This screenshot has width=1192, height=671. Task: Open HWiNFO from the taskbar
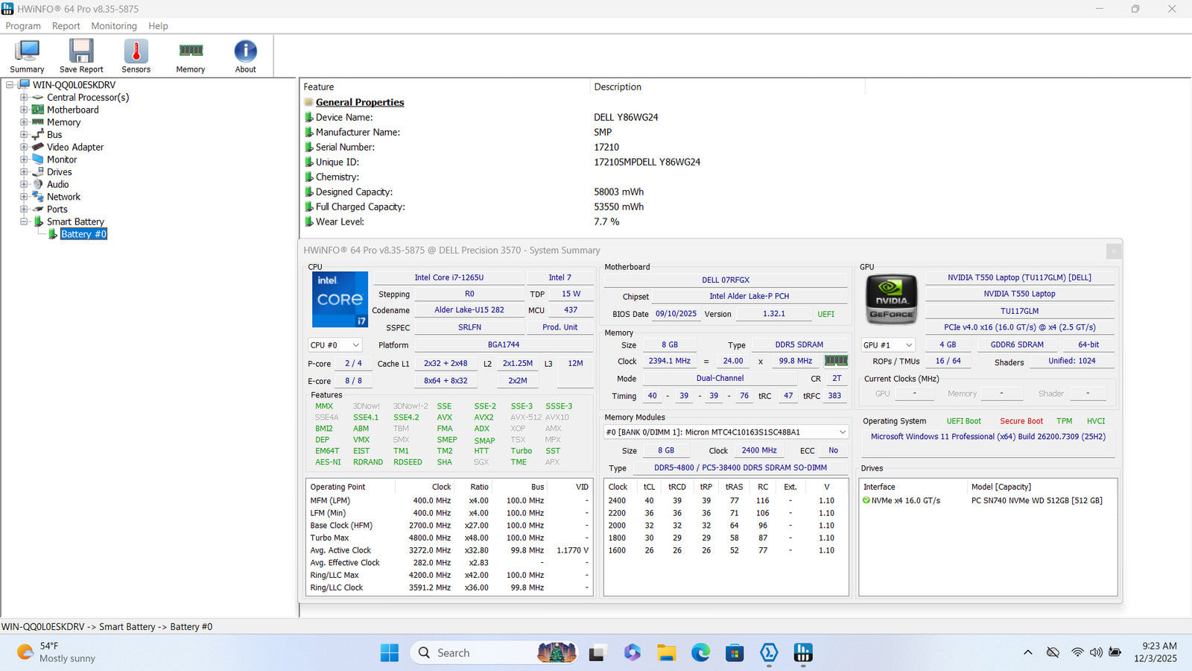coord(802,653)
